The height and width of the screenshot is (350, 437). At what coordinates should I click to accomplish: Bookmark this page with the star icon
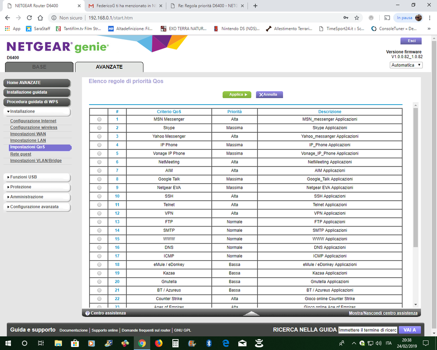(x=357, y=18)
